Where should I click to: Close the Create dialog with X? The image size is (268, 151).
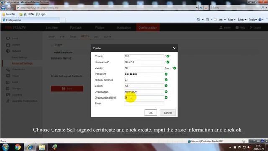tap(174, 49)
